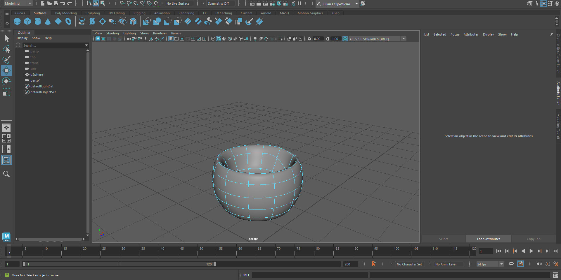Toggle the viewport grid display
561x280 pixels.
tap(171, 39)
